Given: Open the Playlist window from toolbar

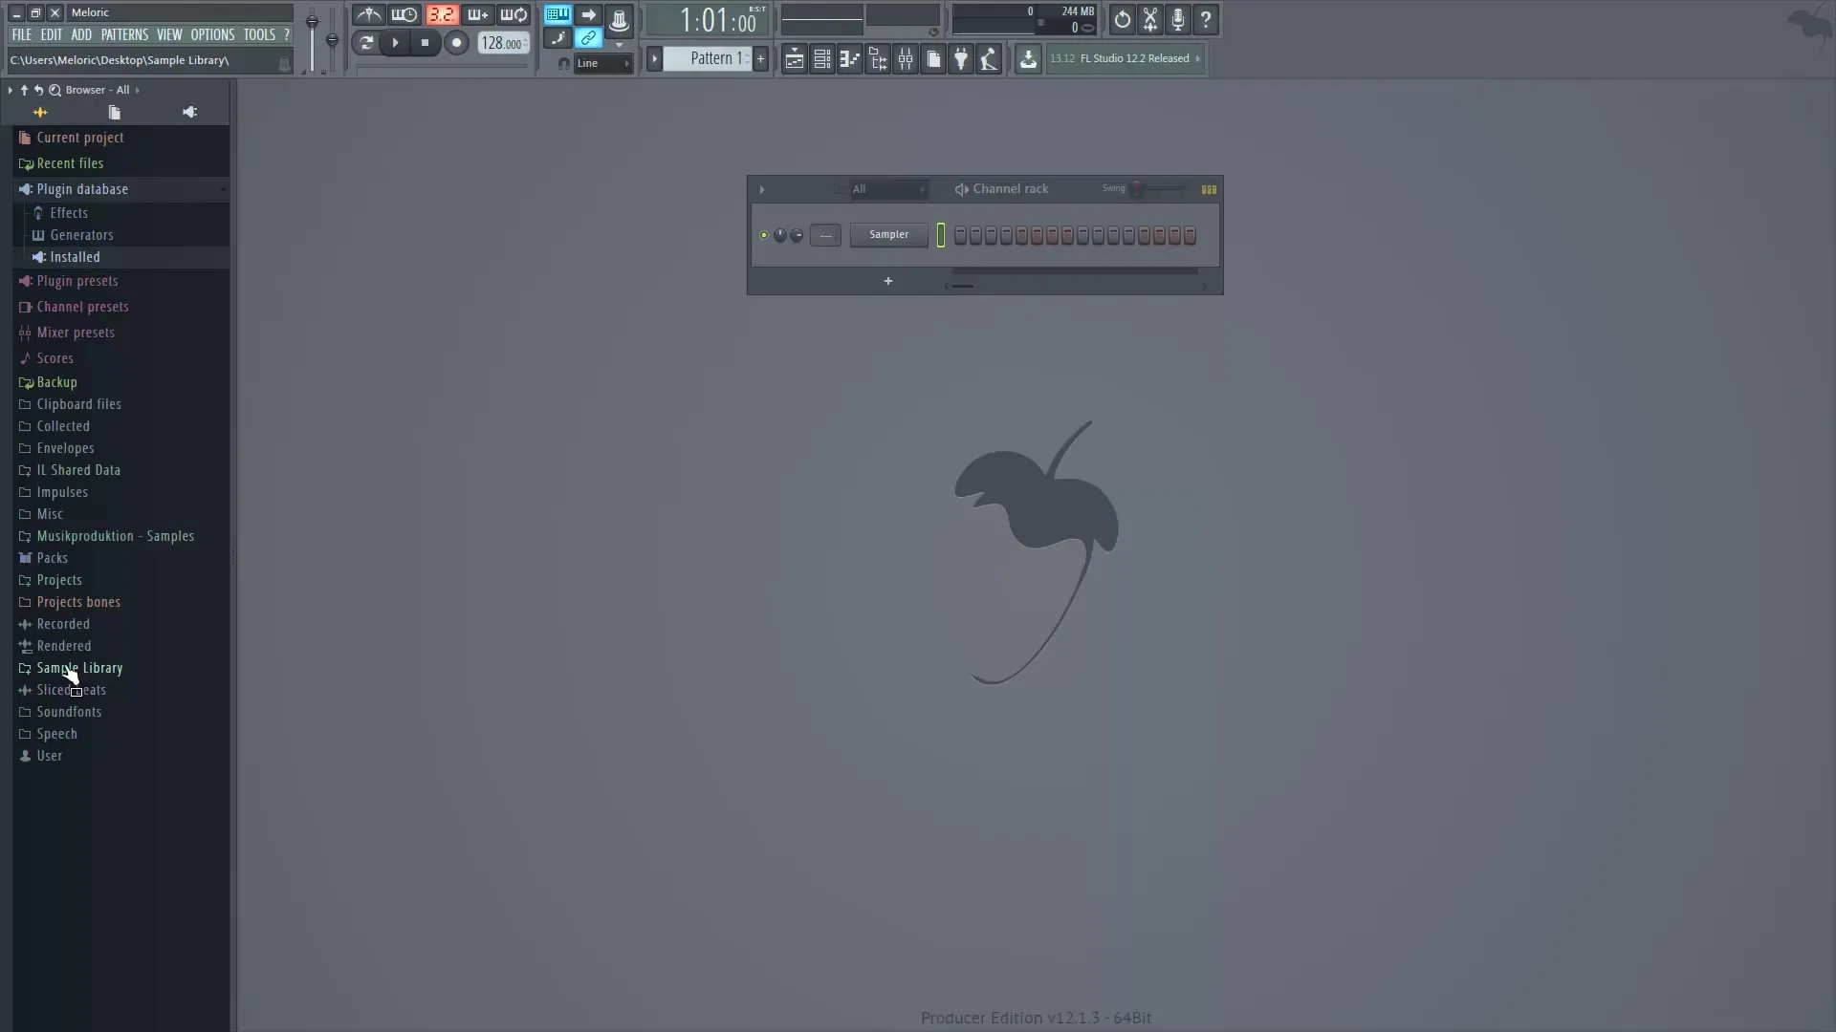Looking at the screenshot, I should [794, 59].
